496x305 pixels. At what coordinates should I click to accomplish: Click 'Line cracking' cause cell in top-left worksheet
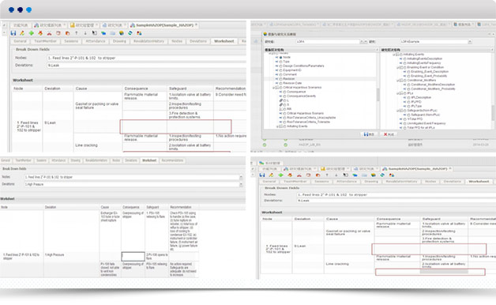(98, 145)
